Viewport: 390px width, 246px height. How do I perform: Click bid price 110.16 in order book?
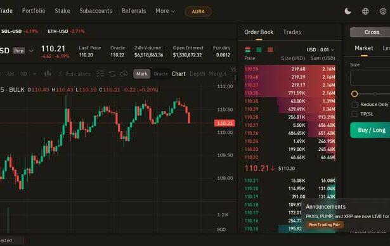tap(252, 221)
